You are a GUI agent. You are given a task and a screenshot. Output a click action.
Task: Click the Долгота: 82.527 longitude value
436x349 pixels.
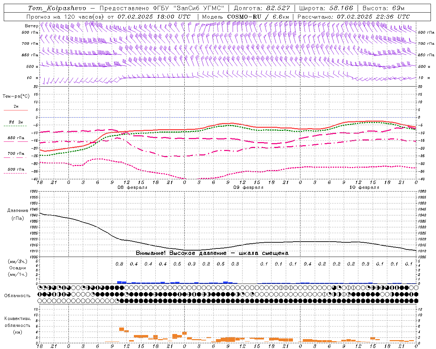[262, 8]
